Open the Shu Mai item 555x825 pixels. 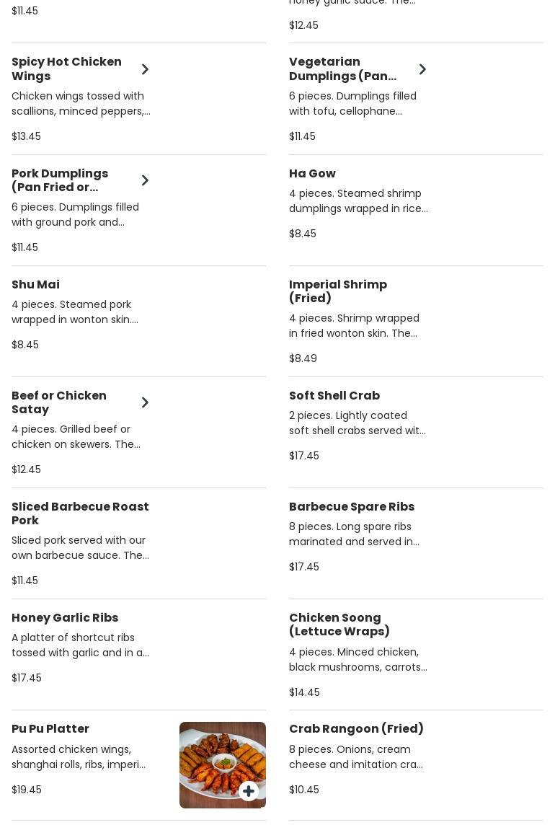click(35, 285)
